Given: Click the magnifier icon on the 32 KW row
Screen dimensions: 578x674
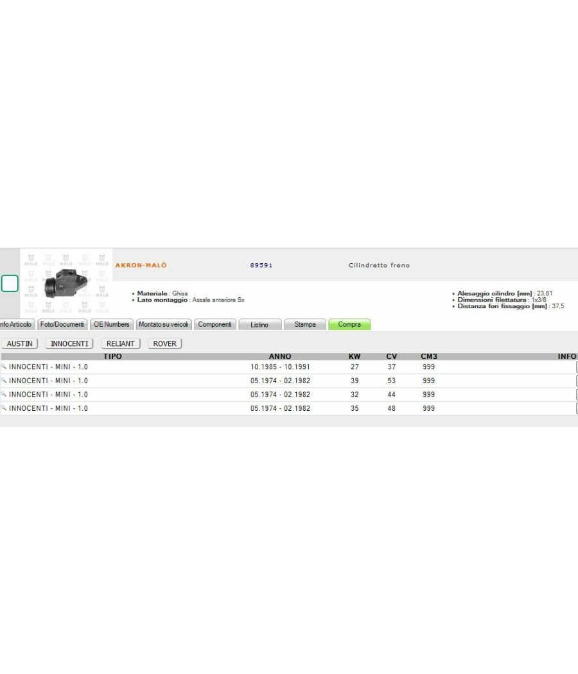Looking at the screenshot, I should [x=3, y=394].
